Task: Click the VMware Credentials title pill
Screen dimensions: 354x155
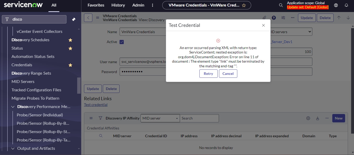Action: pyautogui.click(x=207, y=5)
